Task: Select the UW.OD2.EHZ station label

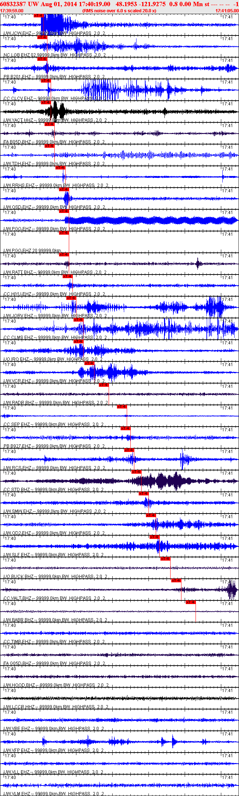Action: (54, 533)
